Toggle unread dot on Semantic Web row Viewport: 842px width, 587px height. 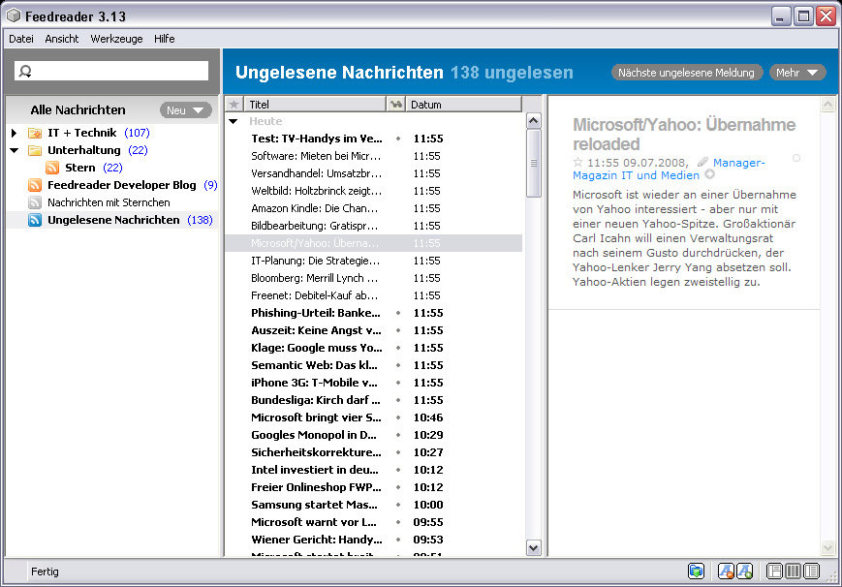(x=398, y=365)
